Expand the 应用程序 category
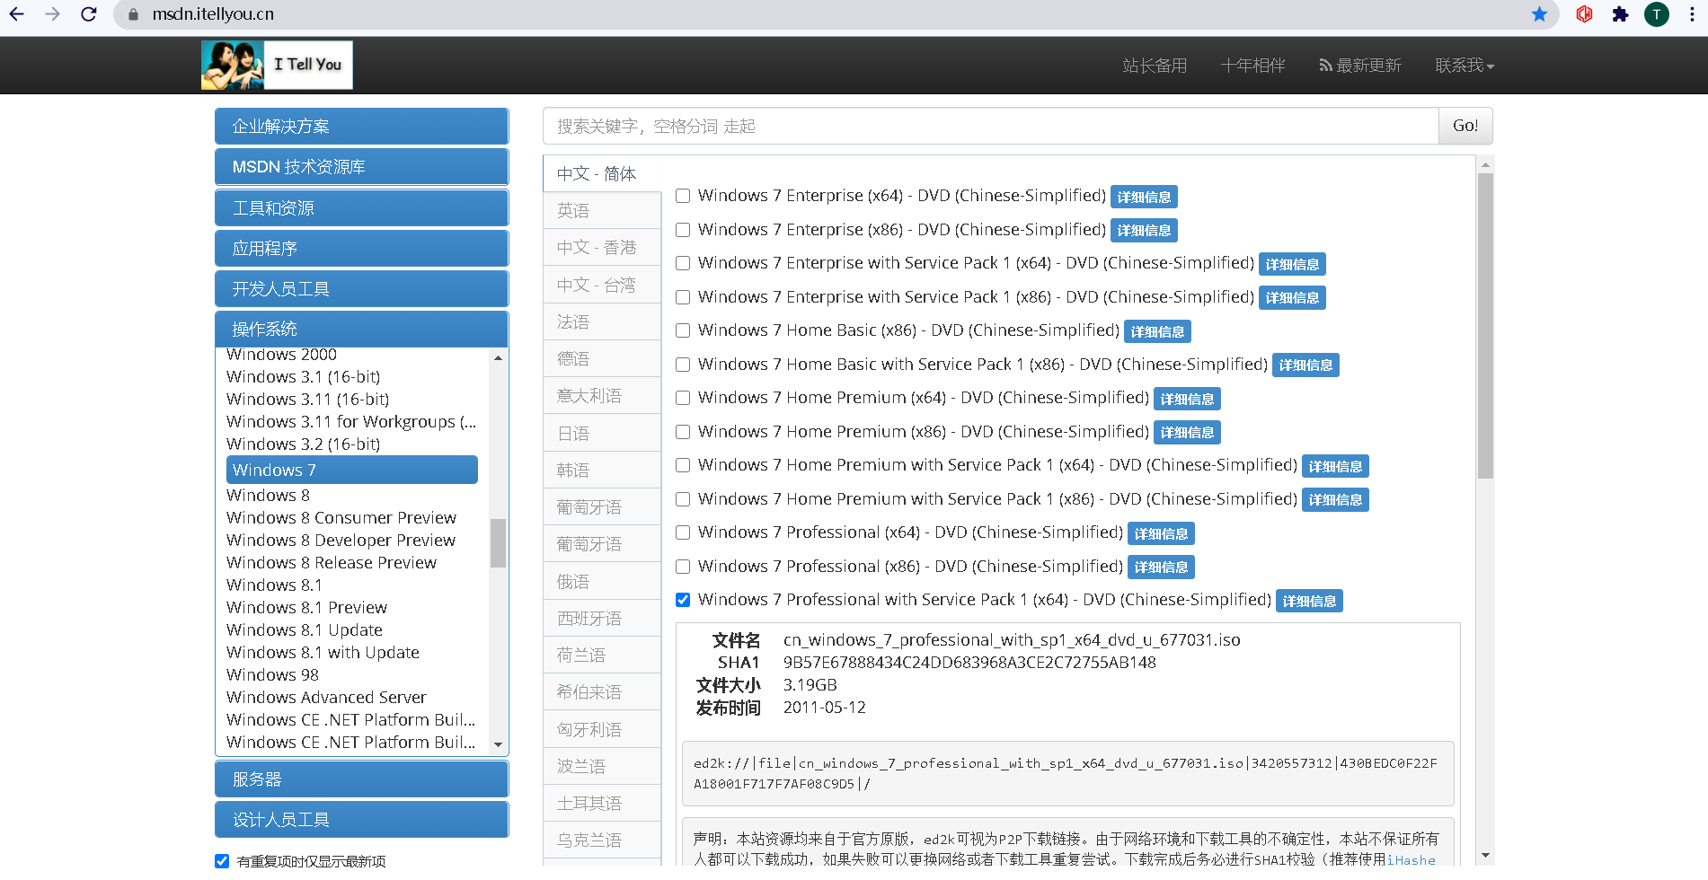This screenshot has width=1708, height=880. click(x=361, y=248)
